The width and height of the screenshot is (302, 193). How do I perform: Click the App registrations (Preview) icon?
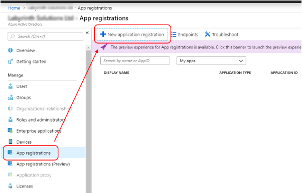(x=10, y=164)
